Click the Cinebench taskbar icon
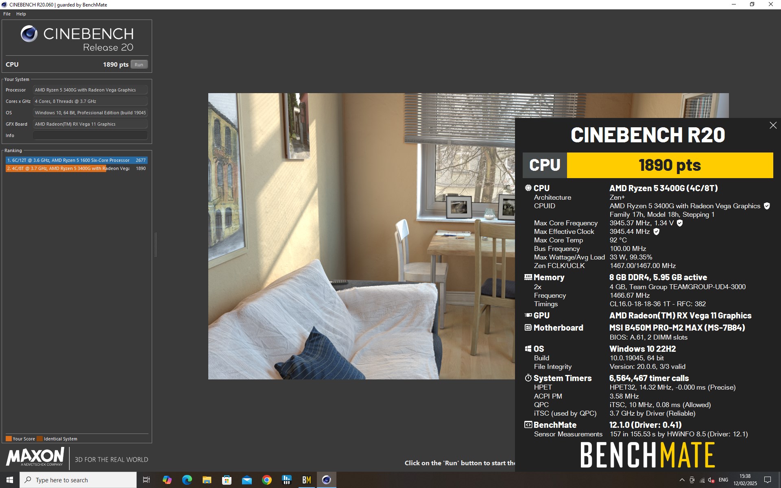 327,480
